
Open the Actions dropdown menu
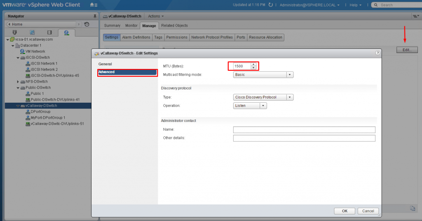coord(156,16)
